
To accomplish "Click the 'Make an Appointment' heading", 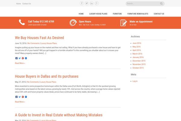I will 141,21.
